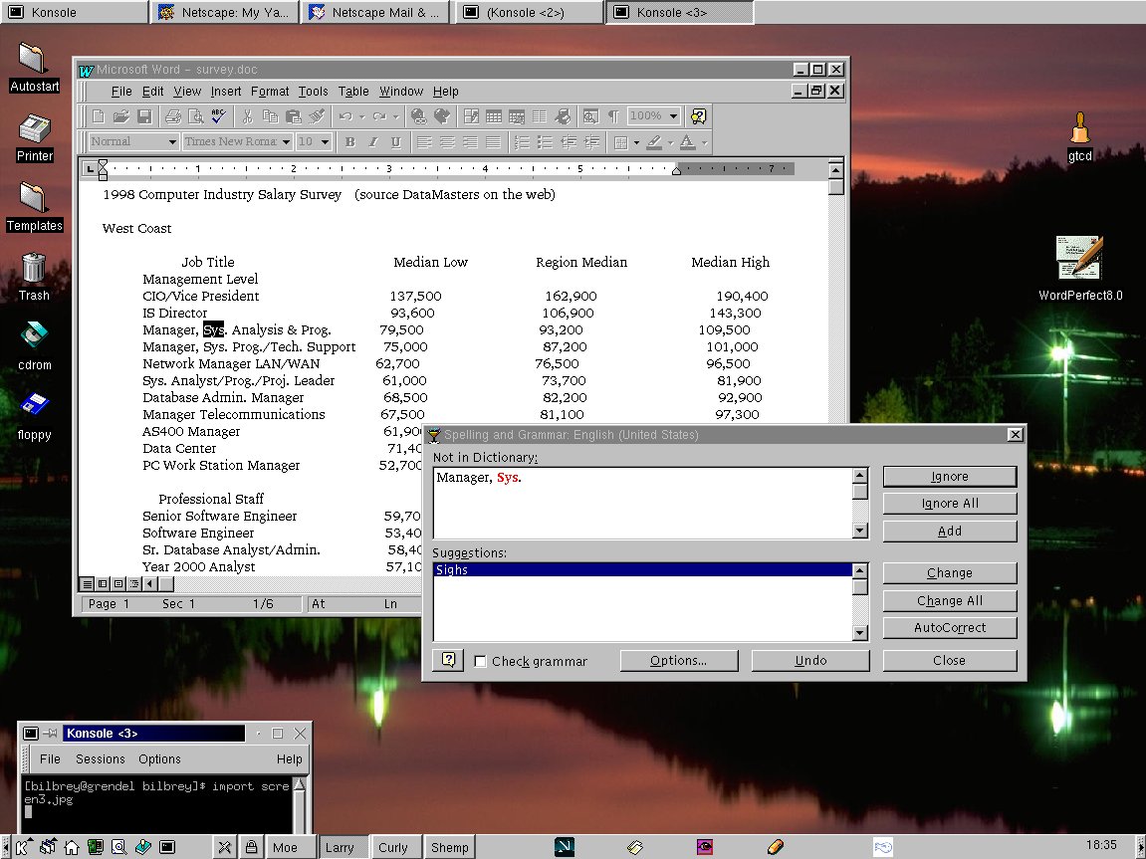Open the Format menu

(x=270, y=92)
